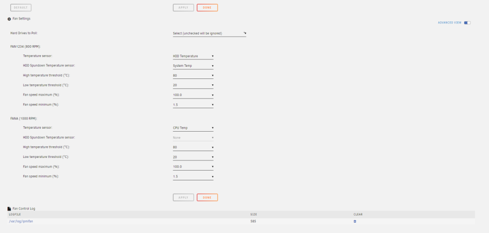This screenshot has width=489, height=233.
Task: Click the Fan Control Log file icon
Action: click(x=9, y=209)
